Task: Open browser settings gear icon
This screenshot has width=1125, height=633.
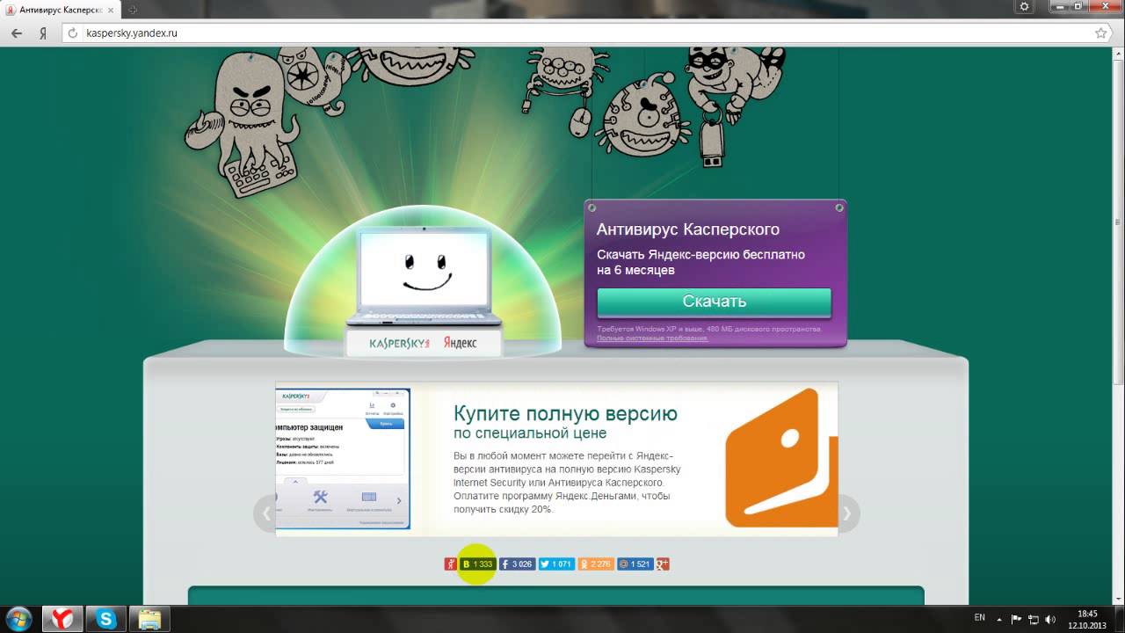Action: [x=1024, y=7]
